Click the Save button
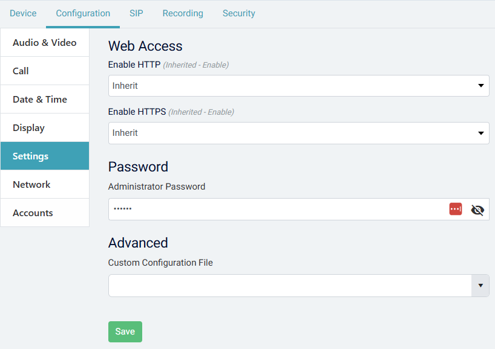 point(125,331)
